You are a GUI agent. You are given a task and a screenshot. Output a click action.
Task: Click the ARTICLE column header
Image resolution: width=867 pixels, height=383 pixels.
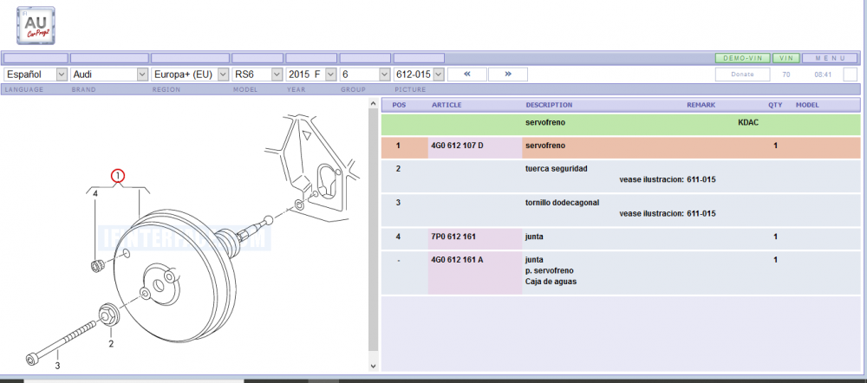coord(447,105)
